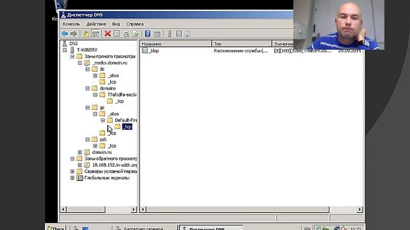Viewport: 410px width, 230px height.
Task: Go back with the blue Back arrow
Action: (x=65, y=34)
